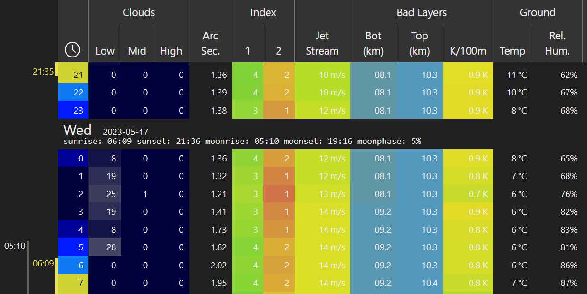Click the Rel. Hum. column header
The image size is (587, 294).
558,43
